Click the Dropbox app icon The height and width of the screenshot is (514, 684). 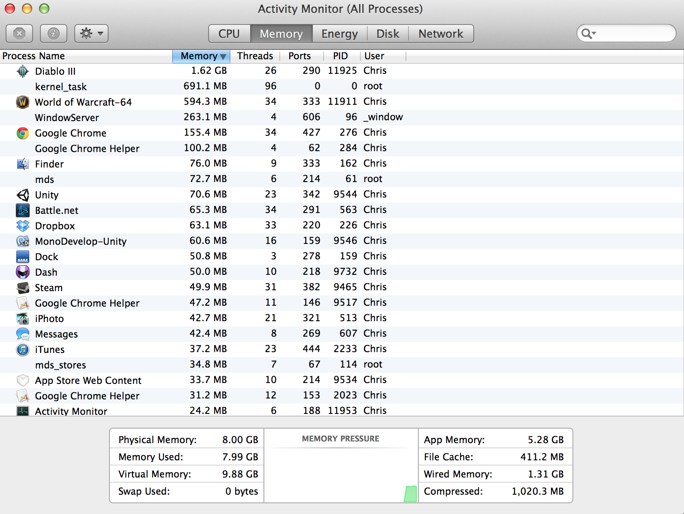coord(23,225)
